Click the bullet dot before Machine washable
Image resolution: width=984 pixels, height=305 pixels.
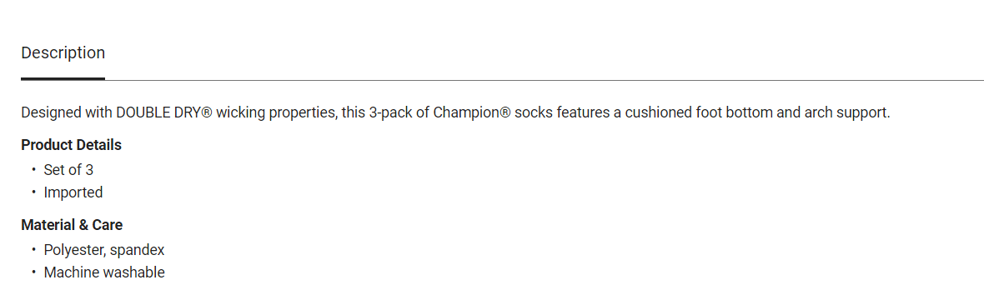click(x=33, y=272)
